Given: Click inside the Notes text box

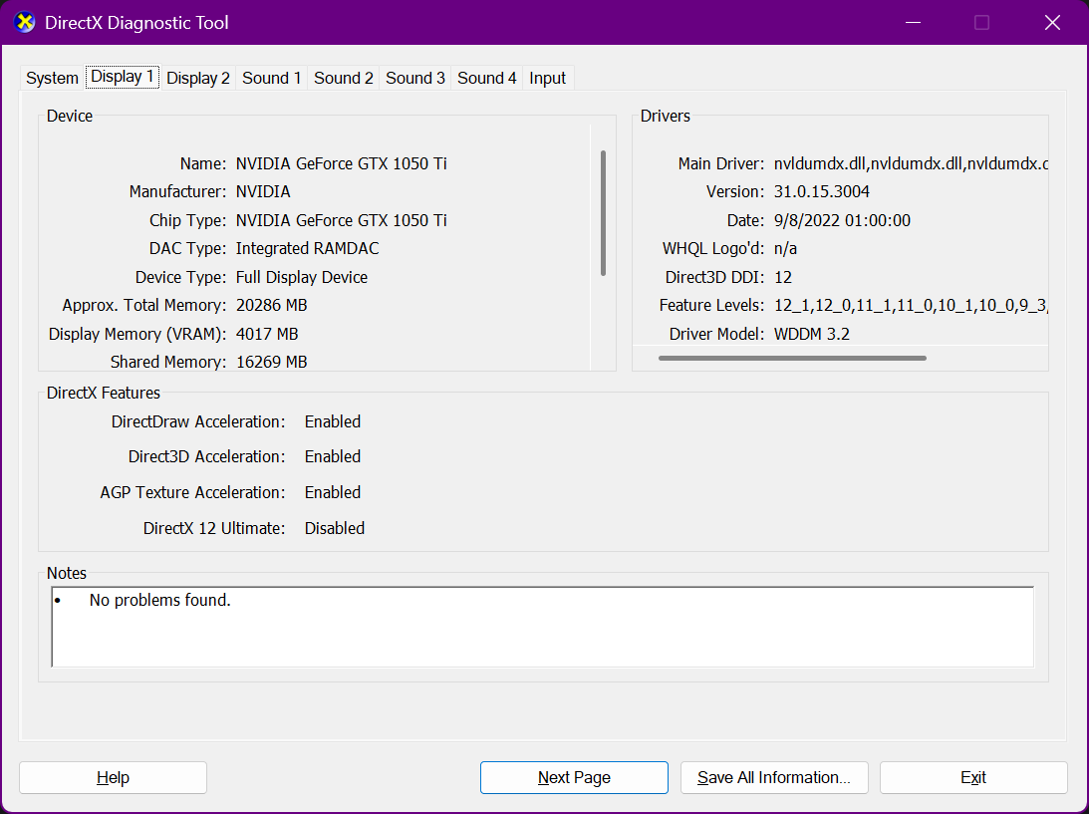Looking at the screenshot, I should tap(542, 627).
